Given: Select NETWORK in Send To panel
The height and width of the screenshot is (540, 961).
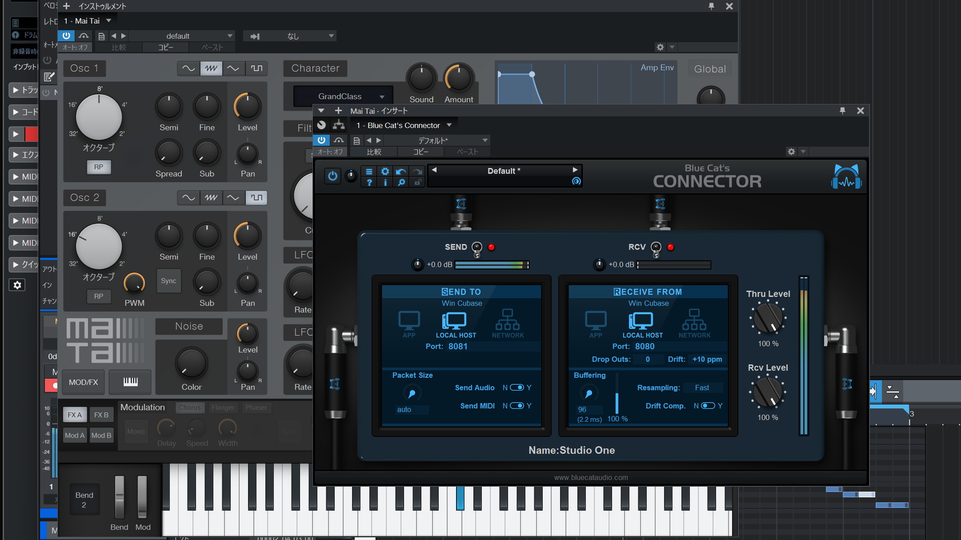Looking at the screenshot, I should point(508,324).
